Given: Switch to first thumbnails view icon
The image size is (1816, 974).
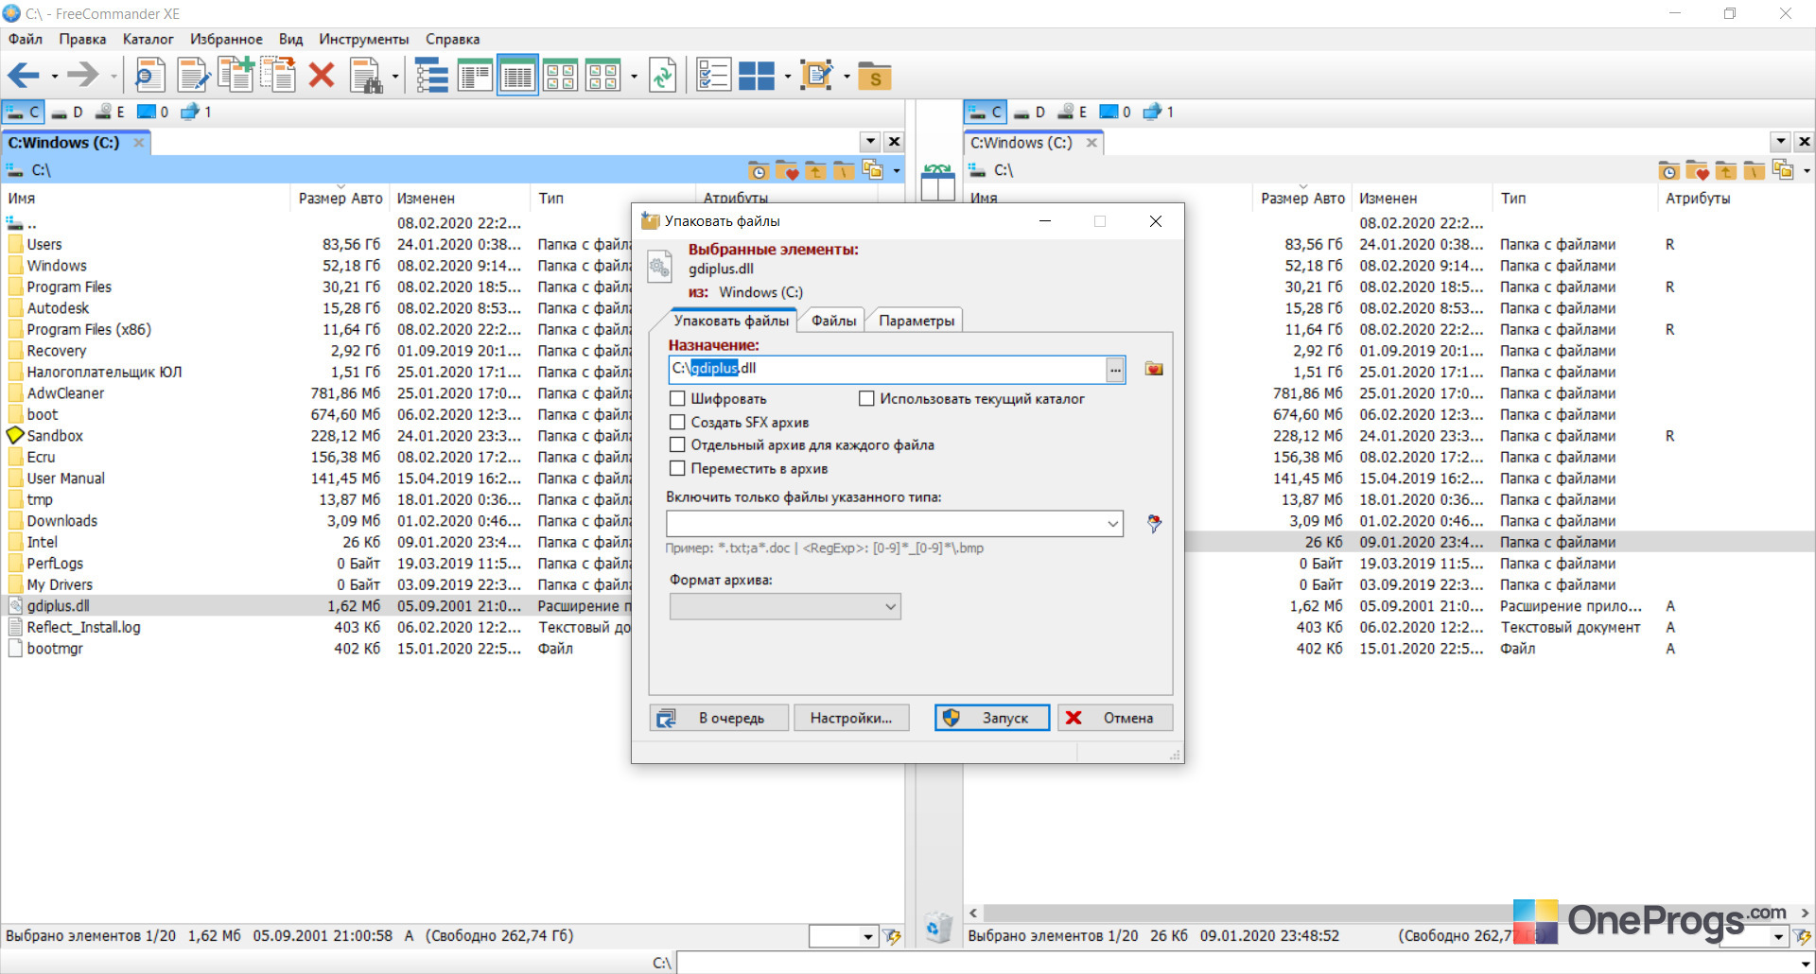Looking at the screenshot, I should [x=560, y=75].
